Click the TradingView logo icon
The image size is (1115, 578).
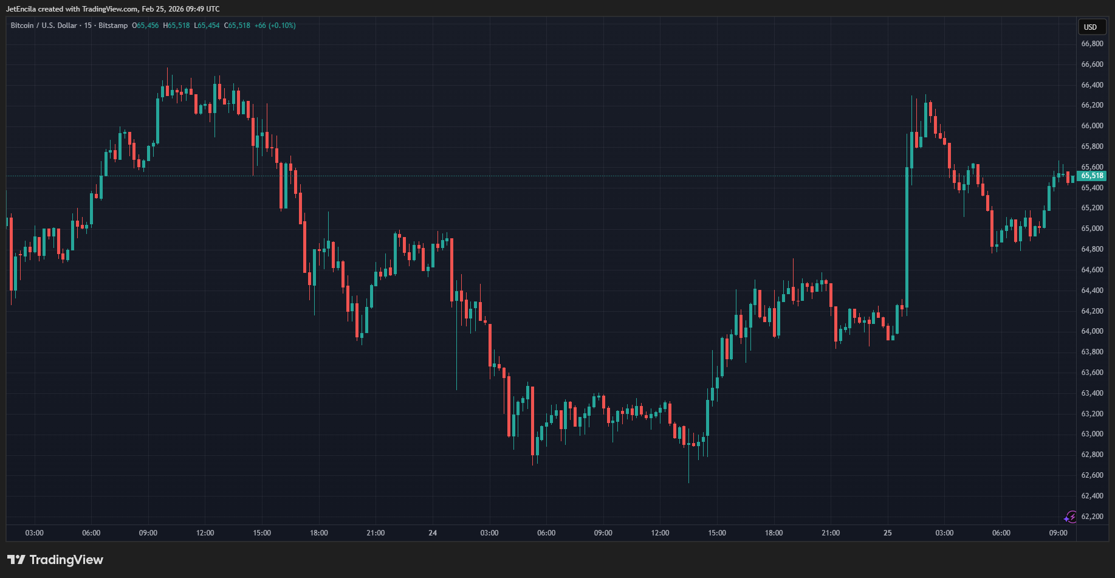point(16,560)
